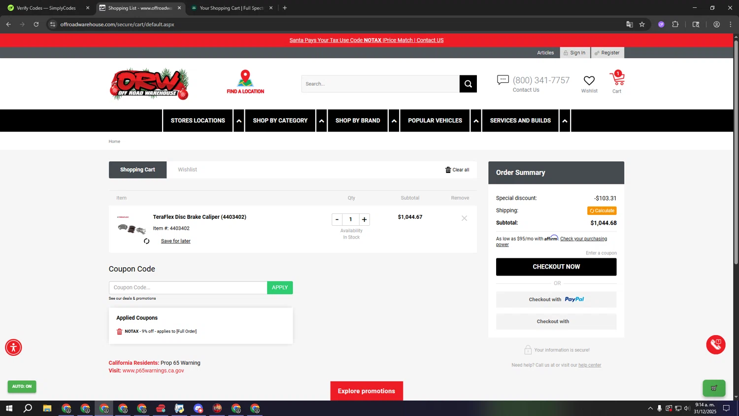Open Find a Location map pin
The height and width of the screenshot is (416, 739).
pos(245,82)
